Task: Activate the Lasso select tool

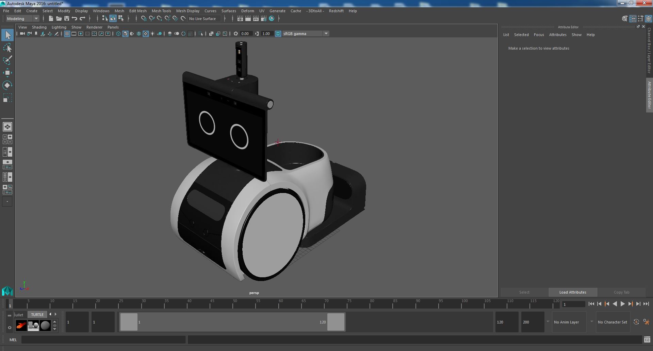Action: click(7, 48)
